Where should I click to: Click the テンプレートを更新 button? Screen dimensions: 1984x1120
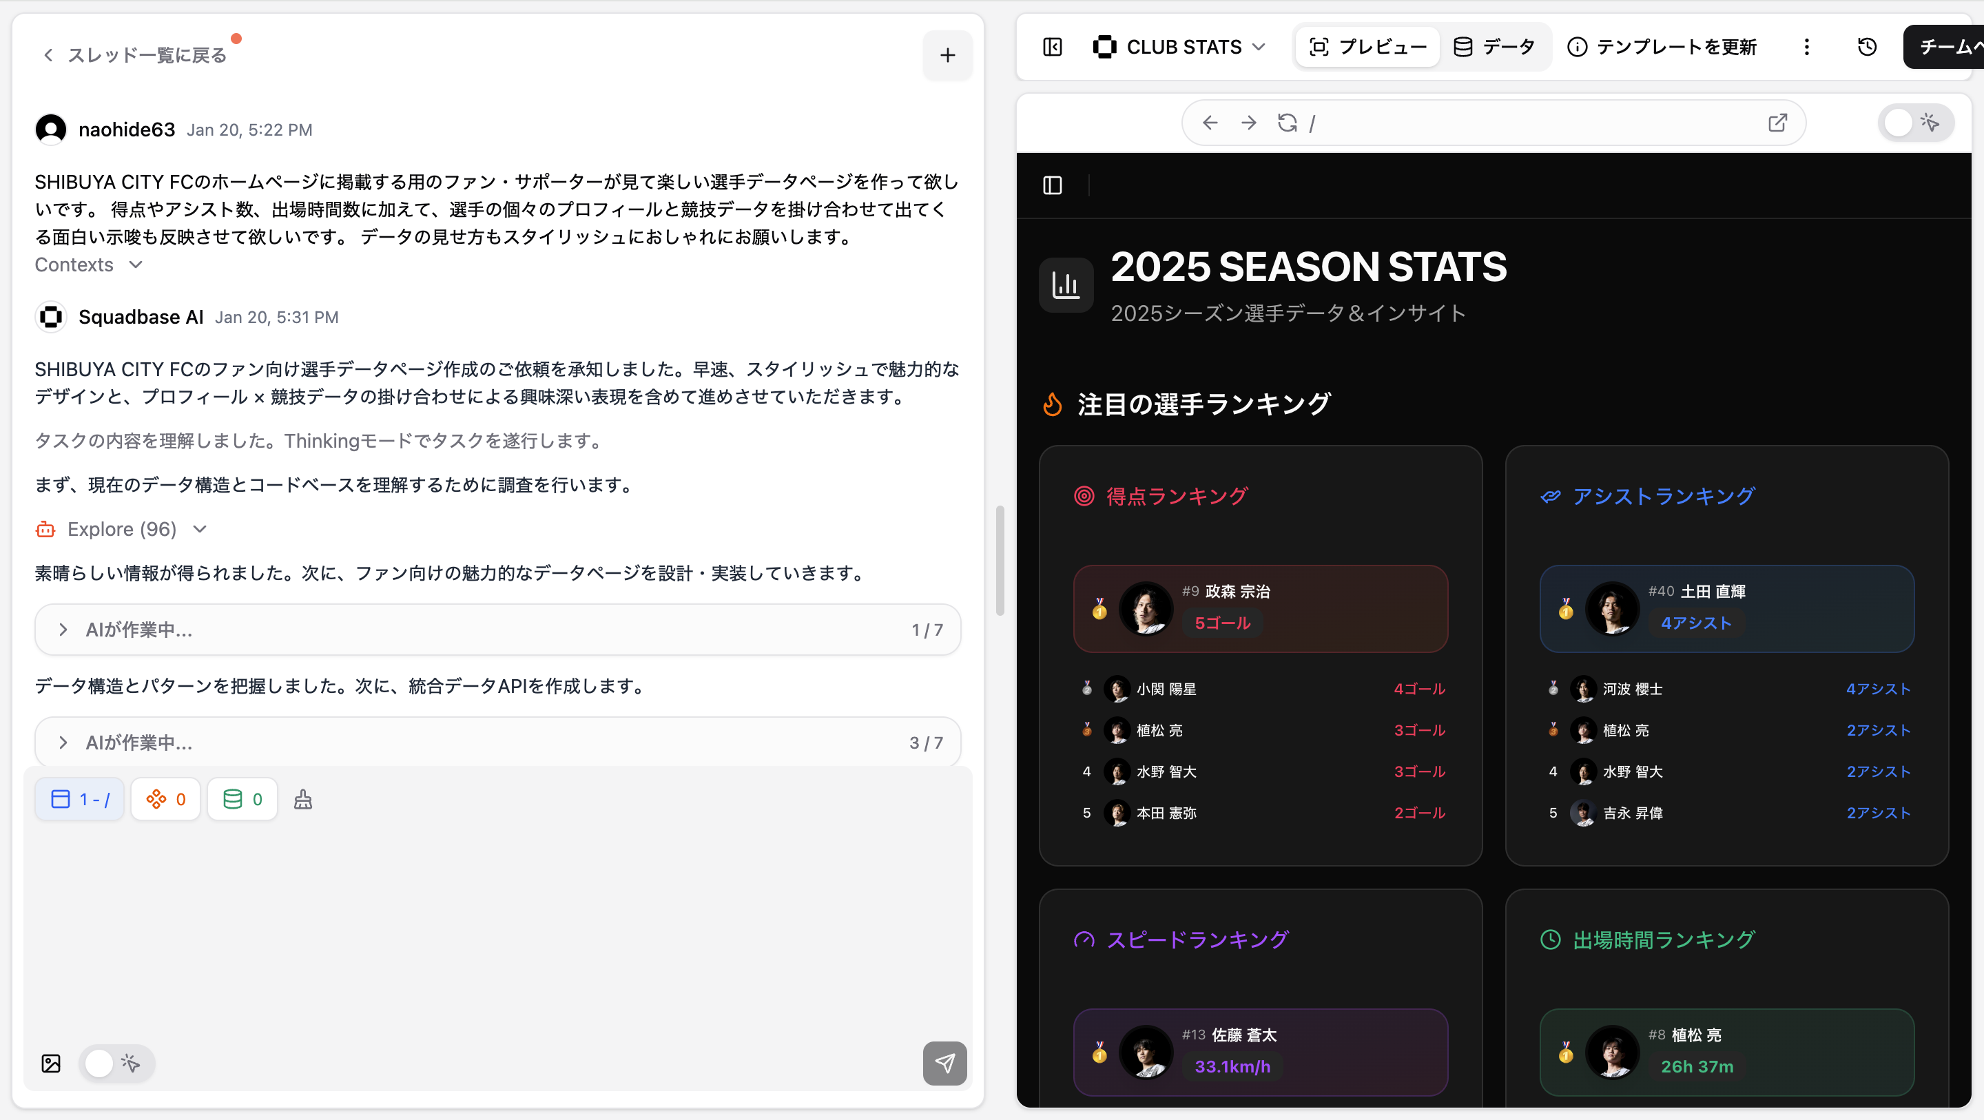pyautogui.click(x=1662, y=47)
